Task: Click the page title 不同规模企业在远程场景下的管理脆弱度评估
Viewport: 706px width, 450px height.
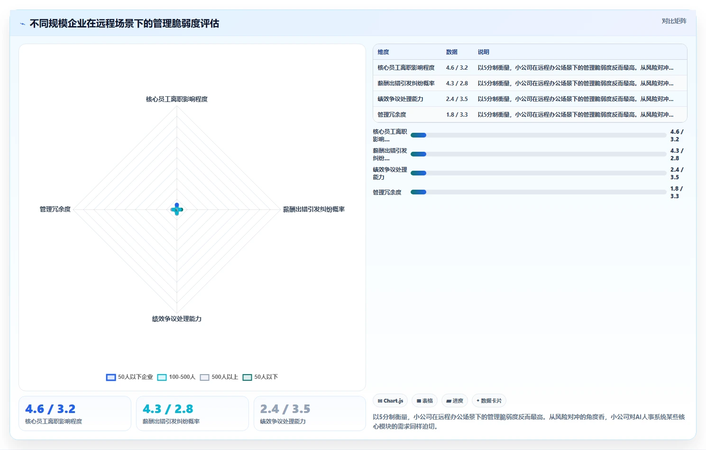Action: [x=124, y=24]
